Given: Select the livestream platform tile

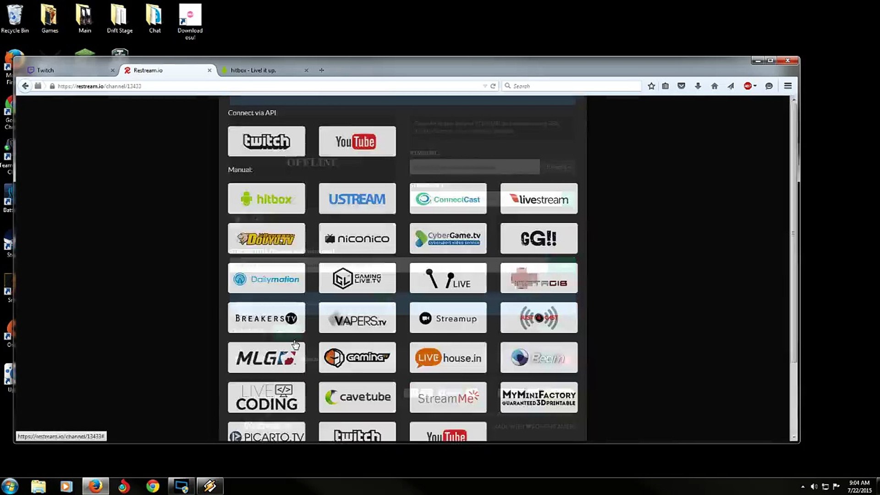Looking at the screenshot, I should point(539,198).
